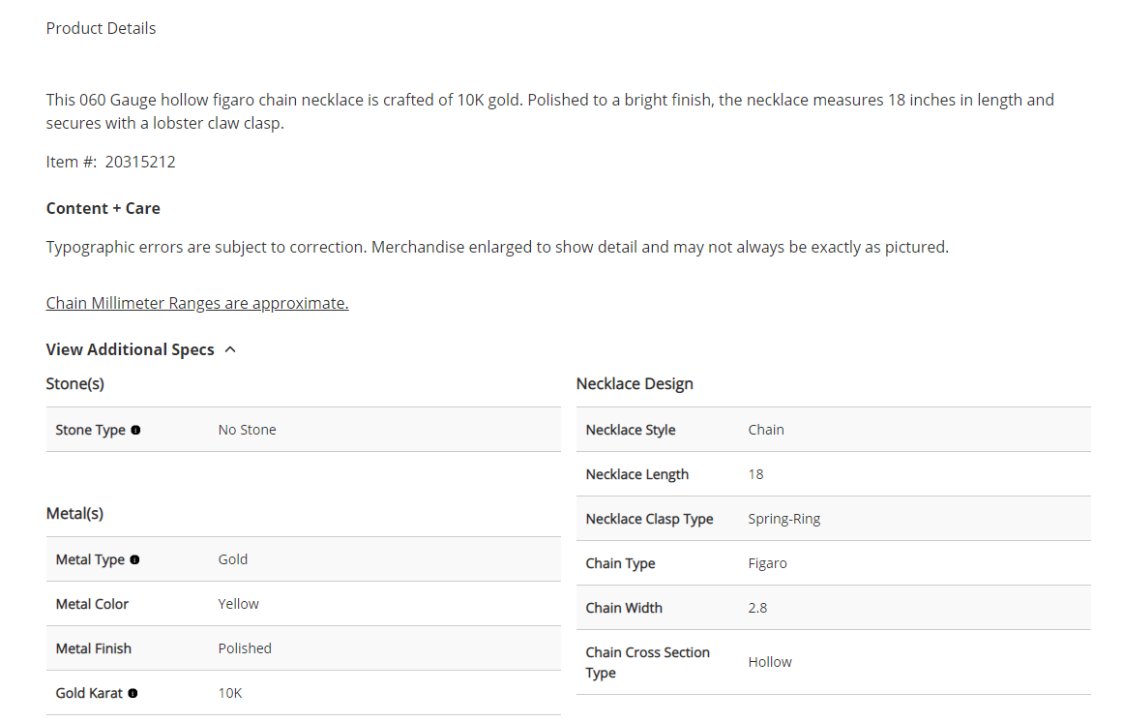Click the Necklace Clasp Type value Spring-Ring
Viewport: 1123px width, 722px height.
pyautogui.click(x=784, y=519)
